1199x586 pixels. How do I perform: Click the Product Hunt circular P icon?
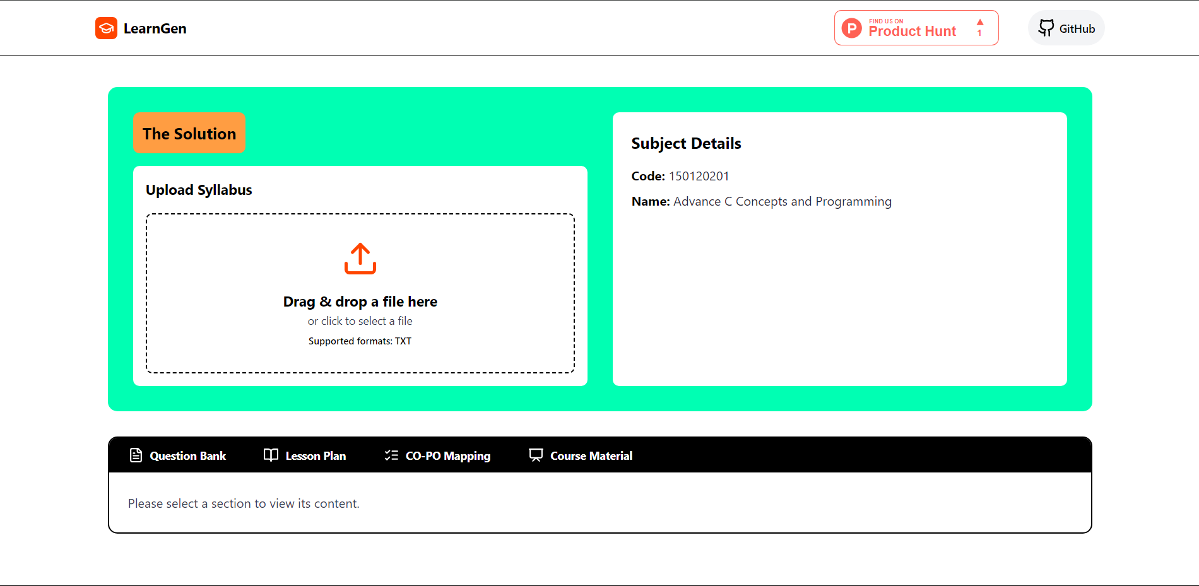852,28
